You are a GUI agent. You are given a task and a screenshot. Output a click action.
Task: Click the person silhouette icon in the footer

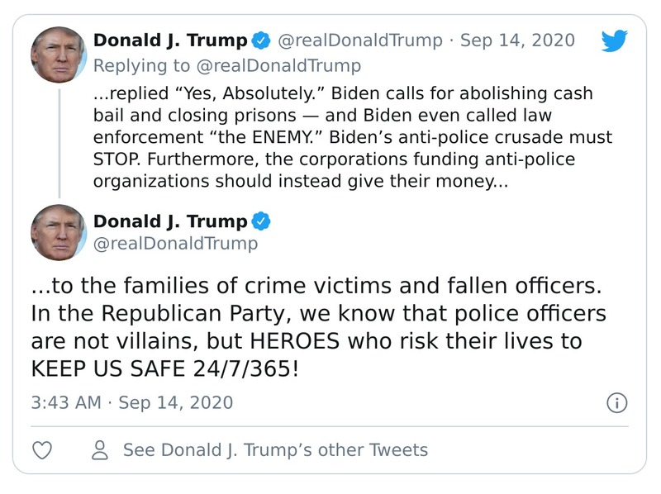coord(99,450)
